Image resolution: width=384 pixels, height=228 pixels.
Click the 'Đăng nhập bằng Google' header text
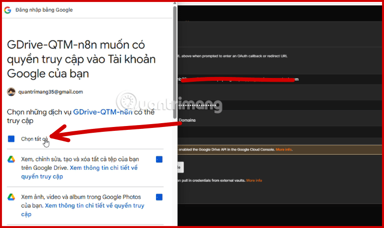coord(44,10)
